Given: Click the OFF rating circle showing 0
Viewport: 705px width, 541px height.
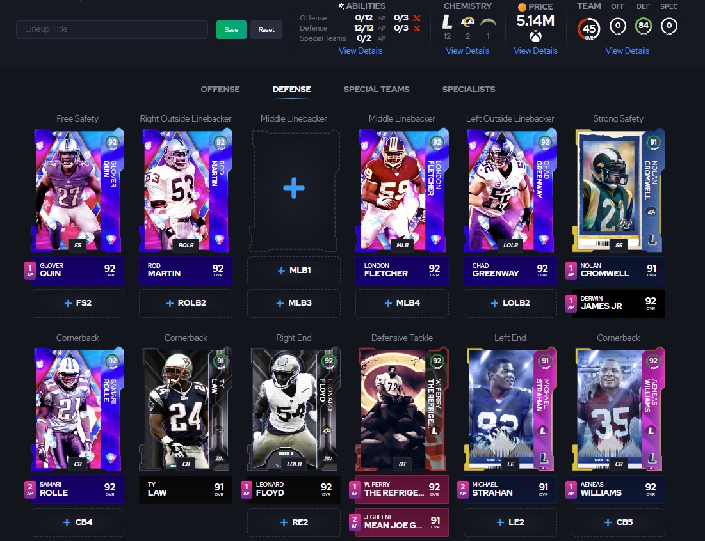Looking at the screenshot, I should pos(618,26).
